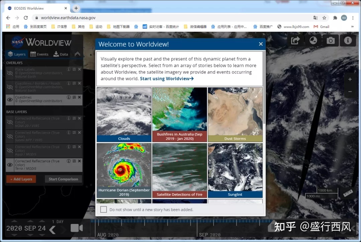The width and height of the screenshot is (361, 242).
Task: Remove the Place Labels layer
Action: point(80,69)
